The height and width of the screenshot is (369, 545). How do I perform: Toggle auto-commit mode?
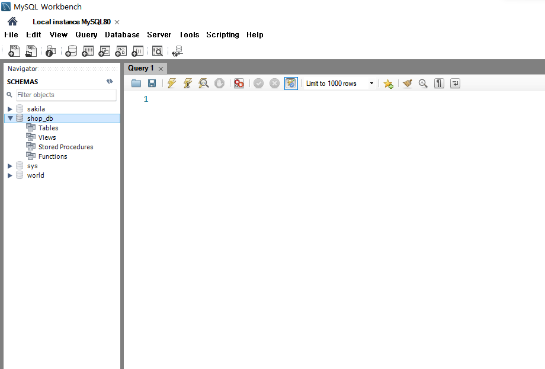point(291,84)
